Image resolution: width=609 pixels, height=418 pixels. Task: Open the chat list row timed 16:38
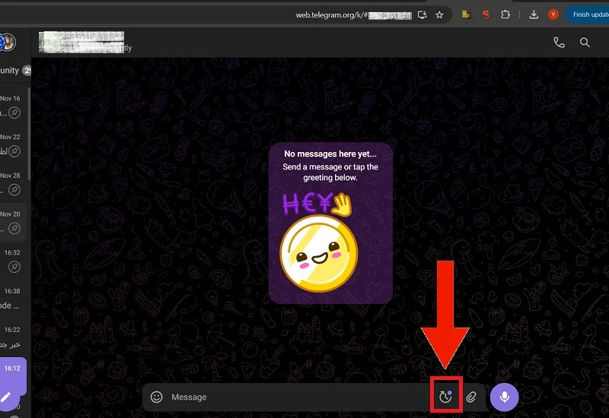(x=13, y=299)
